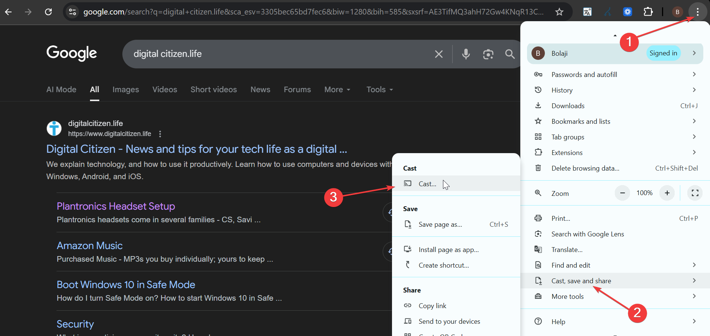Increase zoom with plus button

[x=667, y=193]
